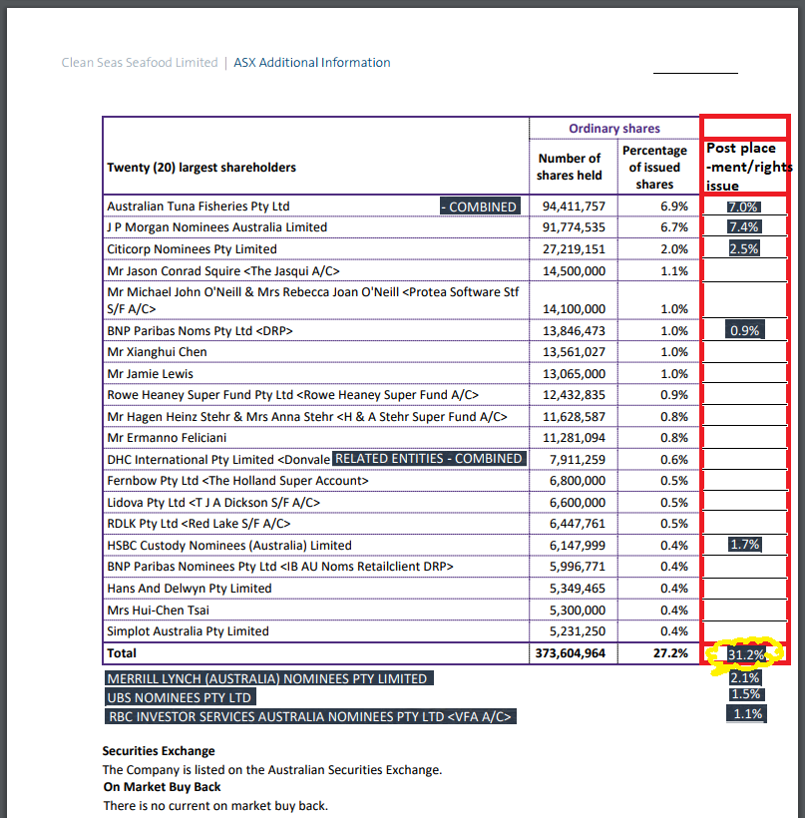Select 'Citicorp Nominees Pty Limited' row name
The height and width of the screenshot is (818, 805).
tap(192, 249)
